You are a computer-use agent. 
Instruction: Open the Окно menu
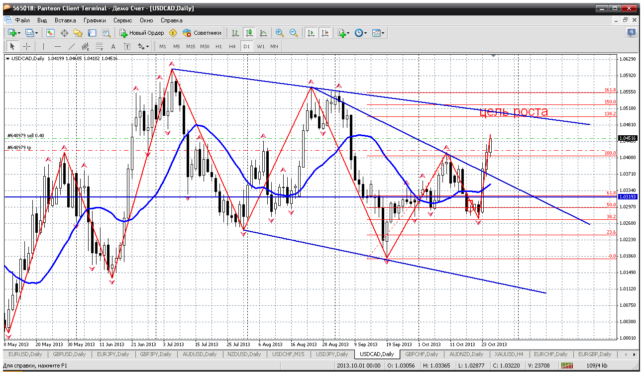[x=146, y=20]
